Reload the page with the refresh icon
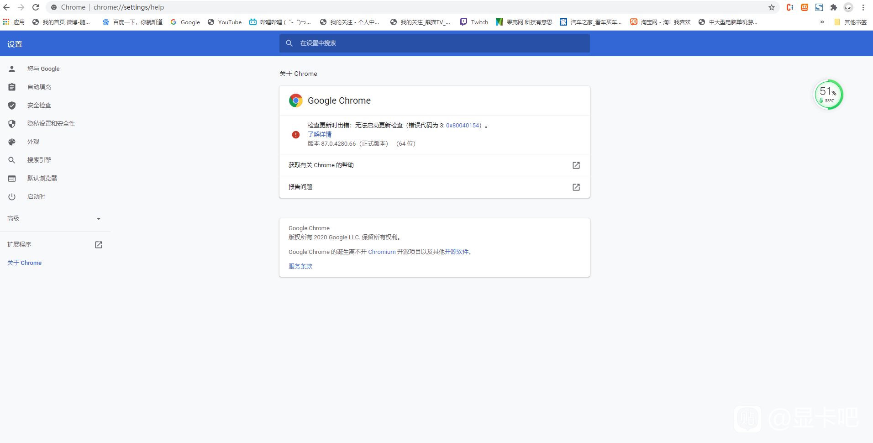 pos(36,7)
